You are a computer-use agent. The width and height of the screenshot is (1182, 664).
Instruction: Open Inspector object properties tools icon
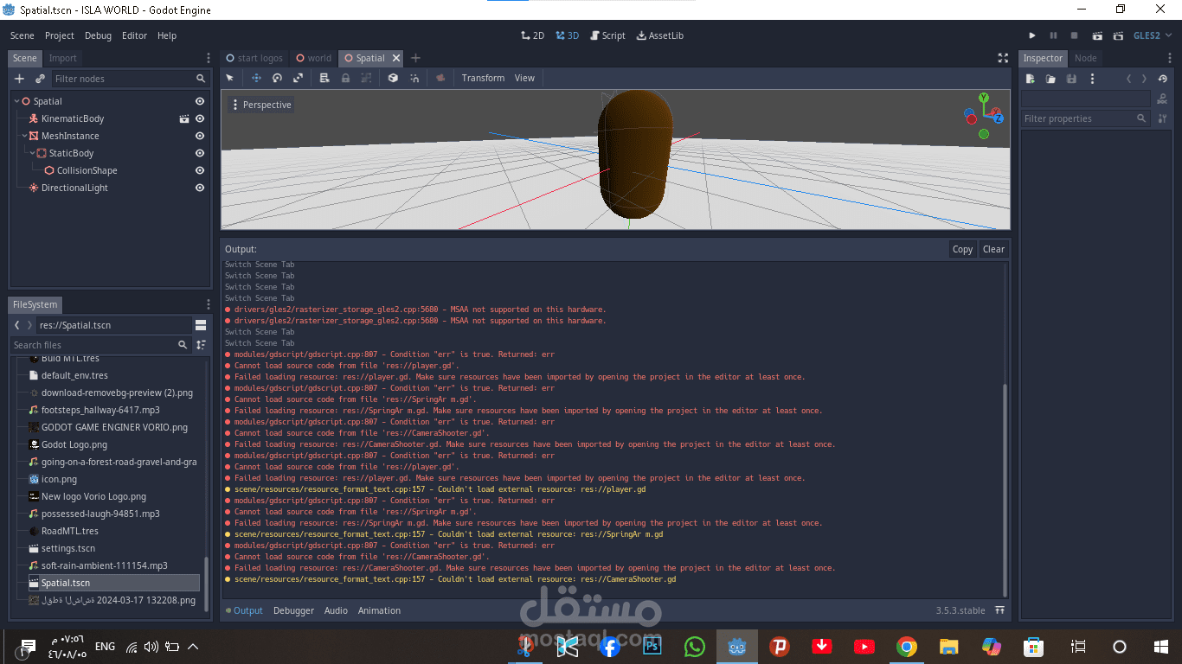click(1162, 118)
